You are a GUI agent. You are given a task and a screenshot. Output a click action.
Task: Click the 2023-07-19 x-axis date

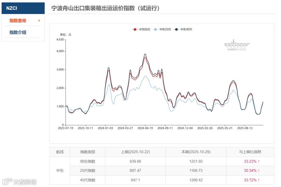[65, 128]
